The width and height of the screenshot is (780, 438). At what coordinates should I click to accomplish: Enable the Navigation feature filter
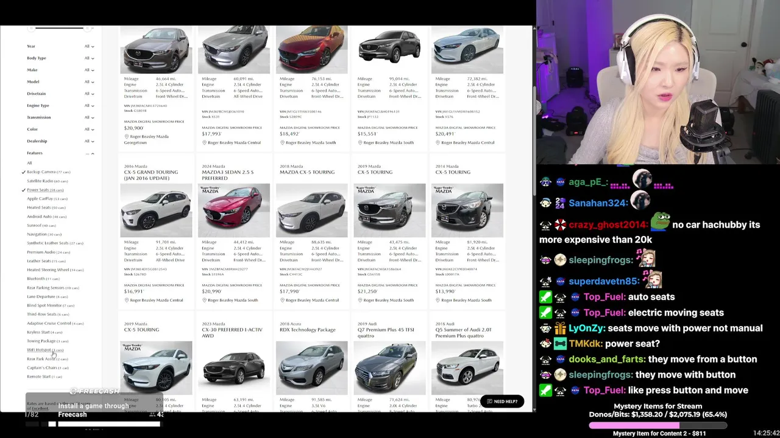(44, 234)
